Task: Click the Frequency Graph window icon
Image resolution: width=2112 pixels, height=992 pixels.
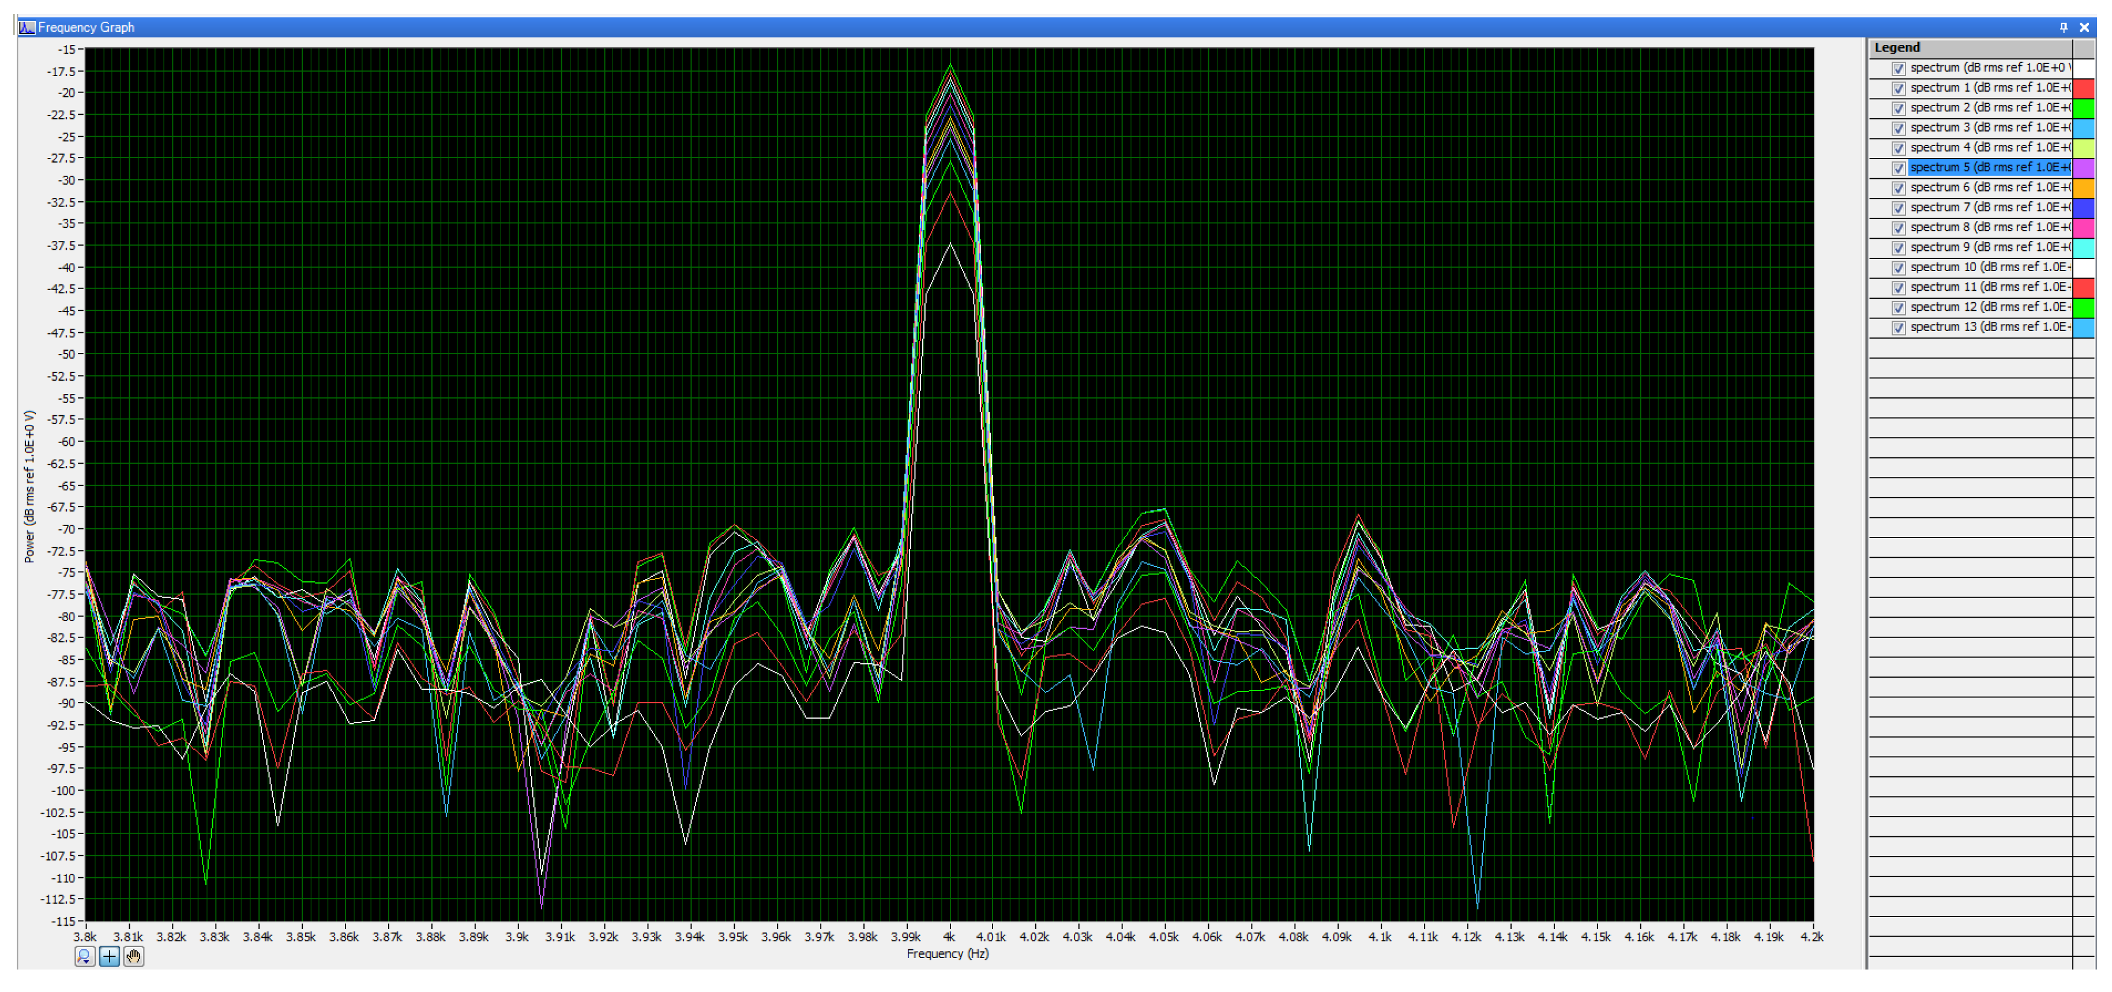Action: [27, 27]
